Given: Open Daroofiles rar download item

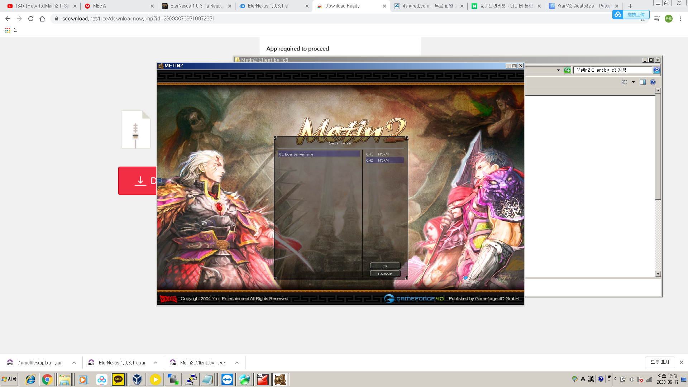Looking at the screenshot, I should click(35, 363).
